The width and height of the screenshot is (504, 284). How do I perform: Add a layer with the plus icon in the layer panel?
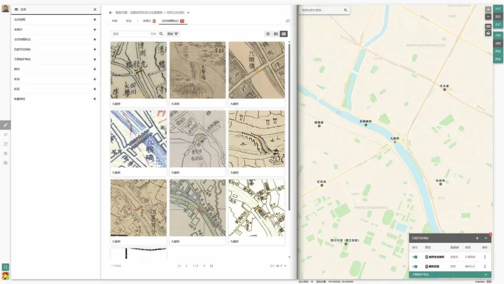(x=477, y=238)
